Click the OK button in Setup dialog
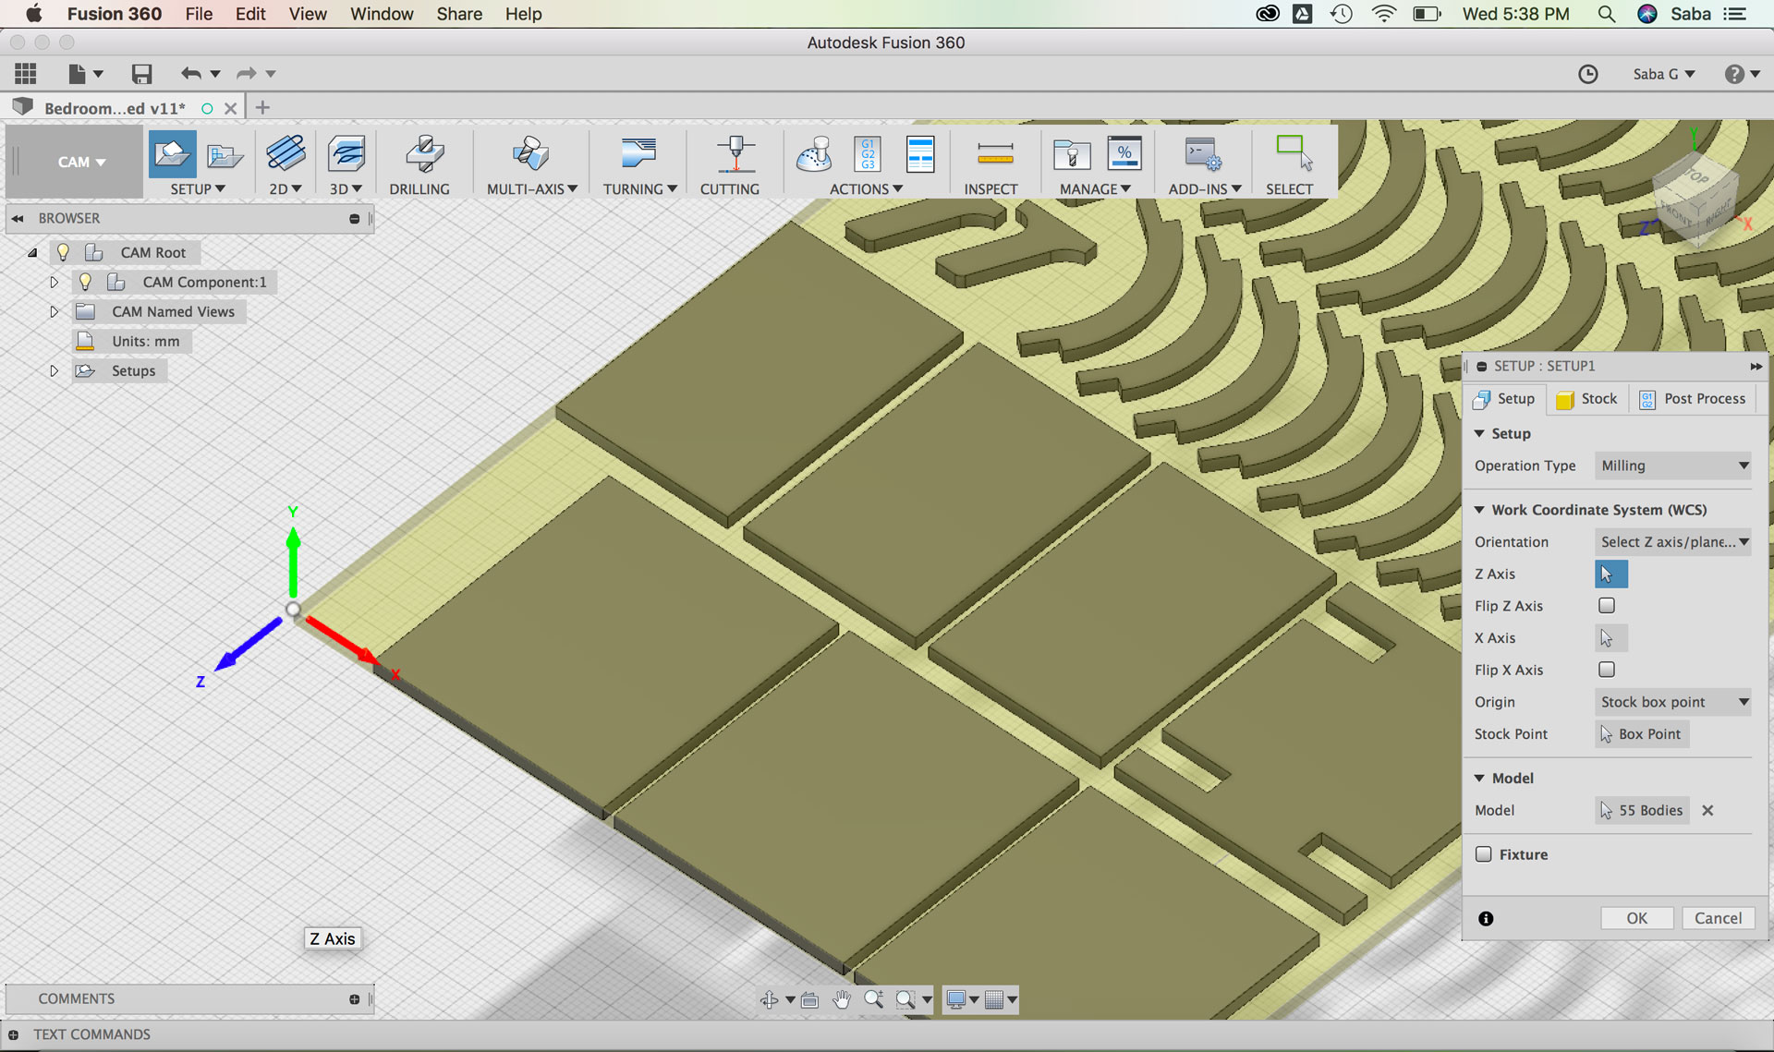 (1636, 918)
